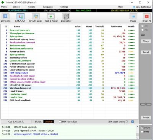The width and height of the screenshot is (153, 140).
Task: Open the Test & Repair tool
Action: click(51, 18)
